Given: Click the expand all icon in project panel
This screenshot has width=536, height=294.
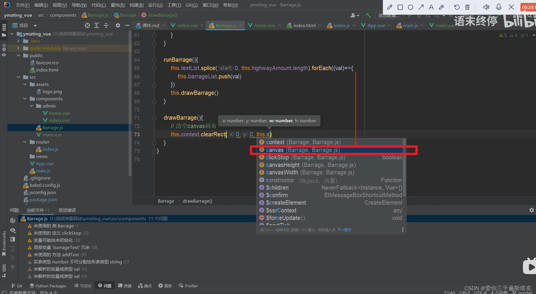Looking at the screenshot, I should click(96, 25).
